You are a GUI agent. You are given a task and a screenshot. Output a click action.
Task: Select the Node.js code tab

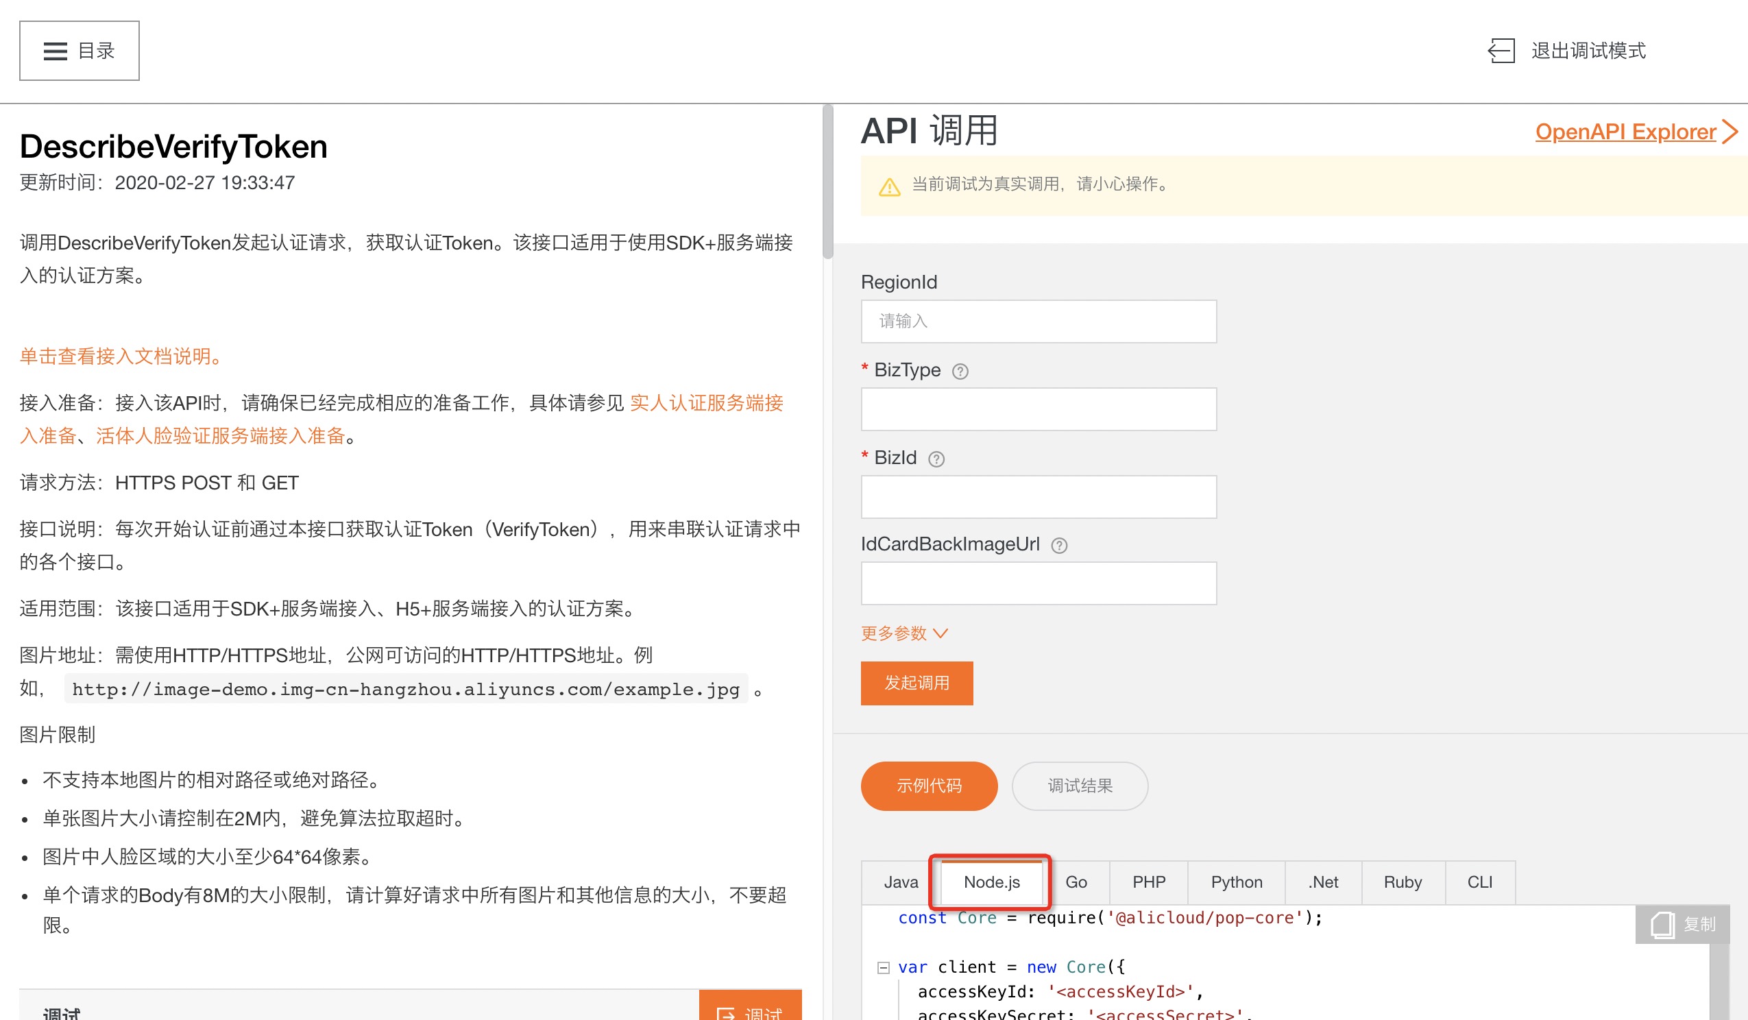[991, 883]
